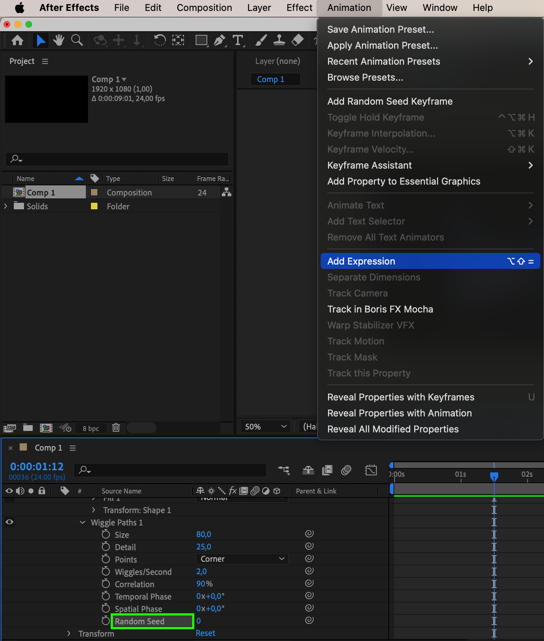Enable stopwatch for Random Seed property
Viewport: 544px width, 641px height.
(106, 621)
